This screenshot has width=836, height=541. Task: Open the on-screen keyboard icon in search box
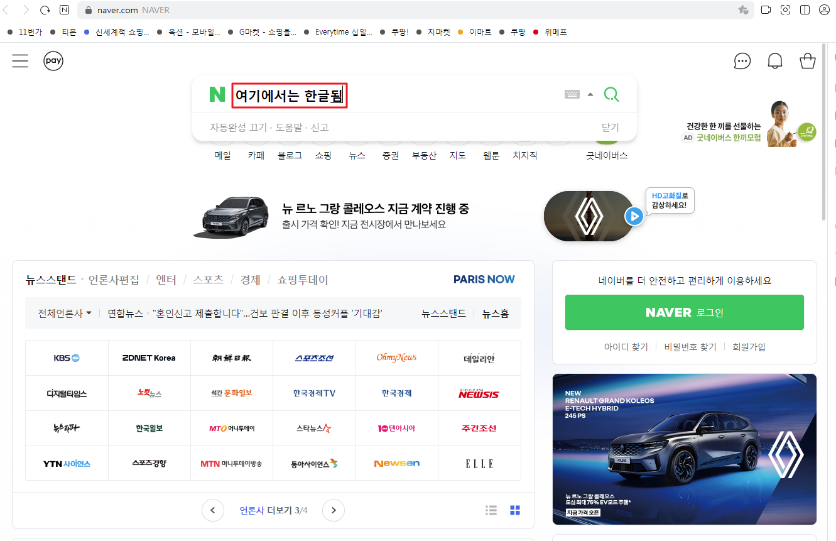[572, 94]
